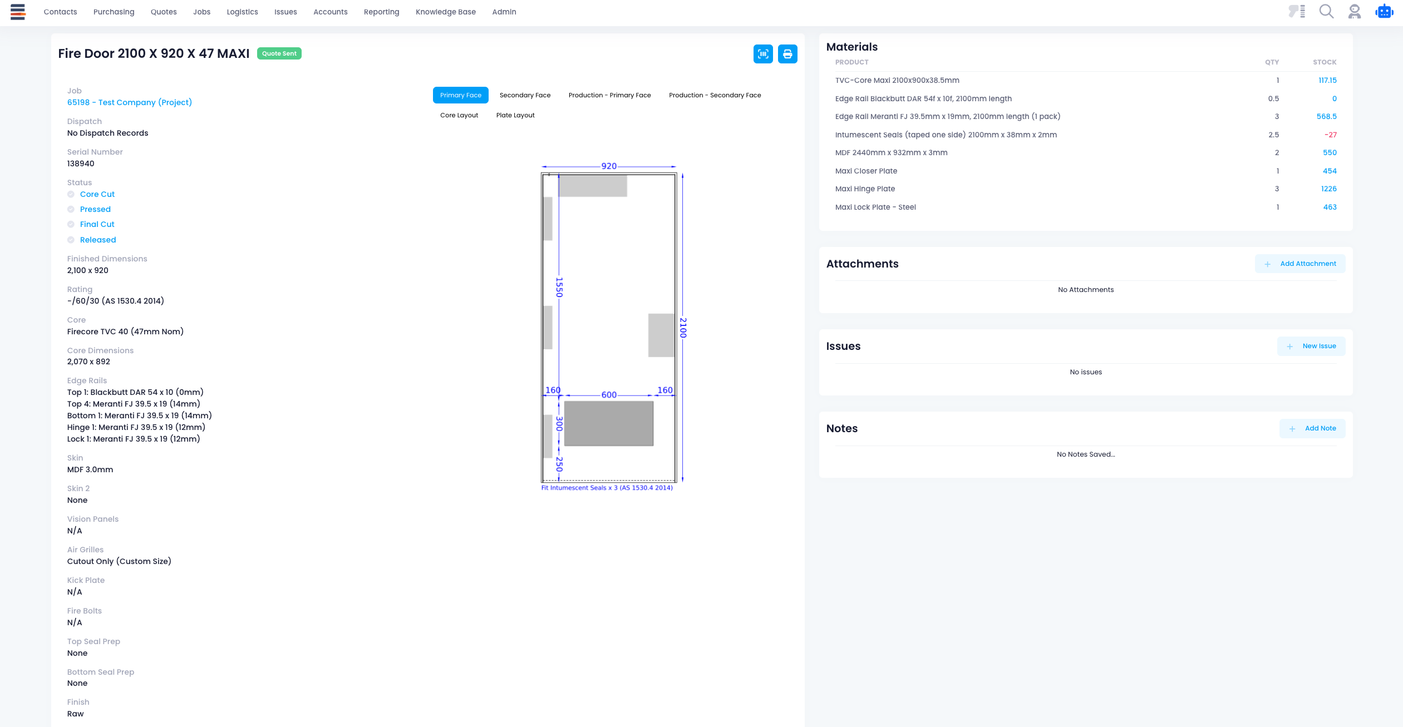Click the Final Cut status link
Image resolution: width=1403 pixels, height=727 pixels.
point(97,224)
